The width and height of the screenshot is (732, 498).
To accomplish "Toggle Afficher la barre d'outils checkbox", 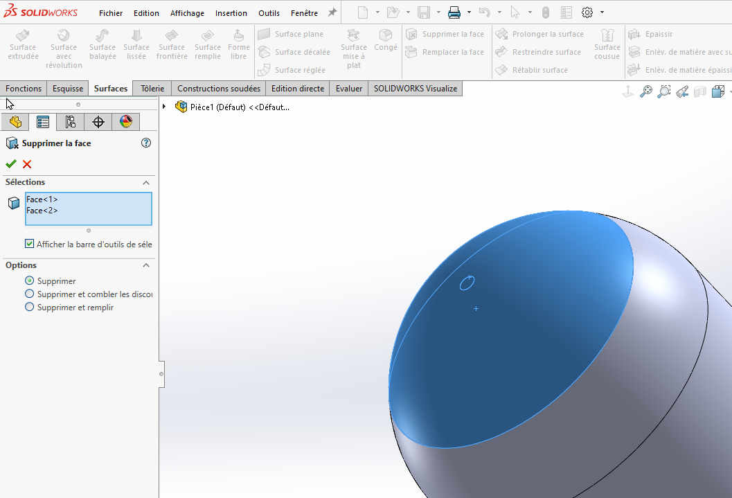I will pos(29,244).
